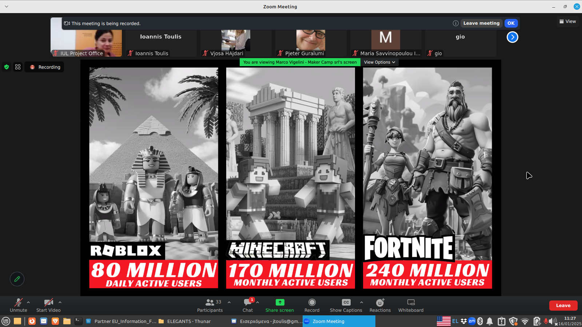
Task: Open Reactions menu
Action: (380, 305)
